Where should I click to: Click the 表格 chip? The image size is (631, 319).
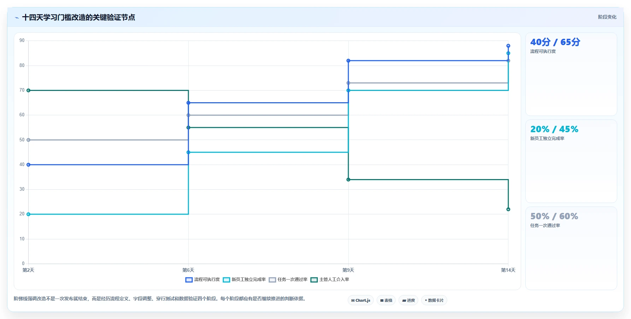pos(386,300)
